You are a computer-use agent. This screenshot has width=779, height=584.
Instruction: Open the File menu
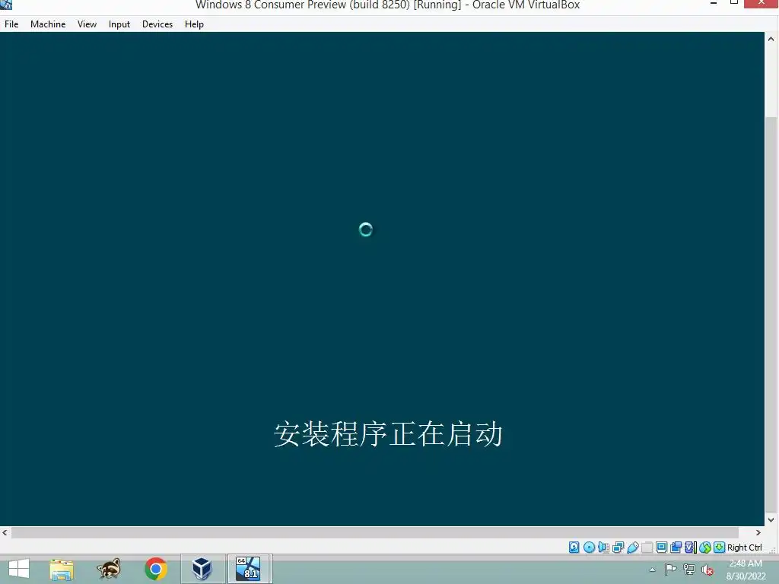(x=11, y=24)
